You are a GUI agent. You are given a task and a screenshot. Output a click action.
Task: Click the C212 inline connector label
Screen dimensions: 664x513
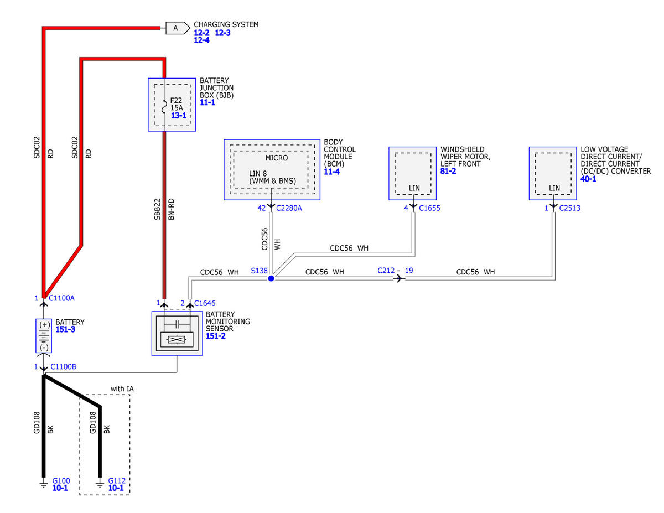(x=386, y=271)
